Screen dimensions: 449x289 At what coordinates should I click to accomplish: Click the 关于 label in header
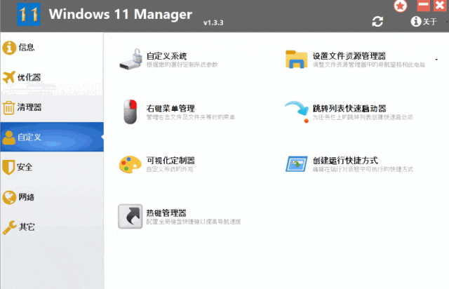coord(430,22)
